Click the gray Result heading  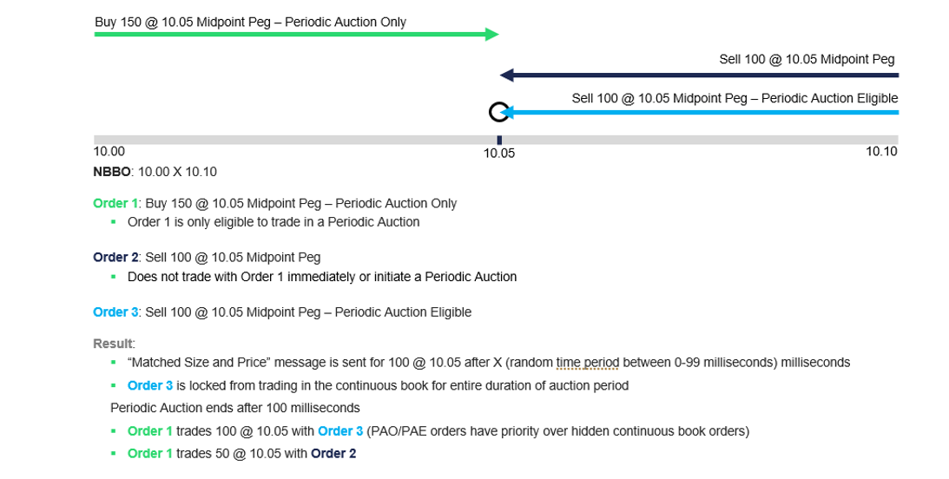(113, 344)
